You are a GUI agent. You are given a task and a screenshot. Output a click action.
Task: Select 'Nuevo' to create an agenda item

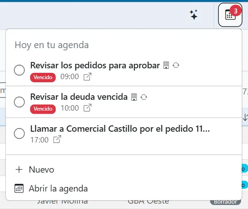click(41, 169)
